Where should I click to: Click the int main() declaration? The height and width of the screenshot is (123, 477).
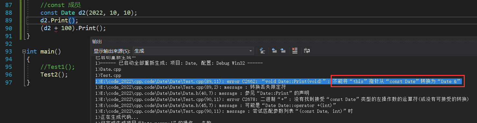44,52
